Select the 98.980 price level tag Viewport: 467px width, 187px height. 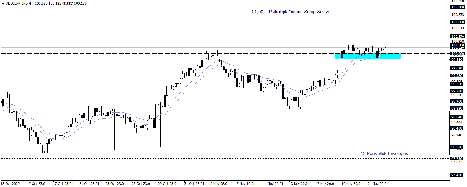click(457, 101)
